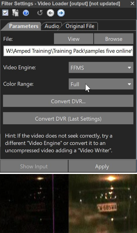Screen dimensions: 137x233
Task: Click into the file path text field
Action: (x=68, y=51)
